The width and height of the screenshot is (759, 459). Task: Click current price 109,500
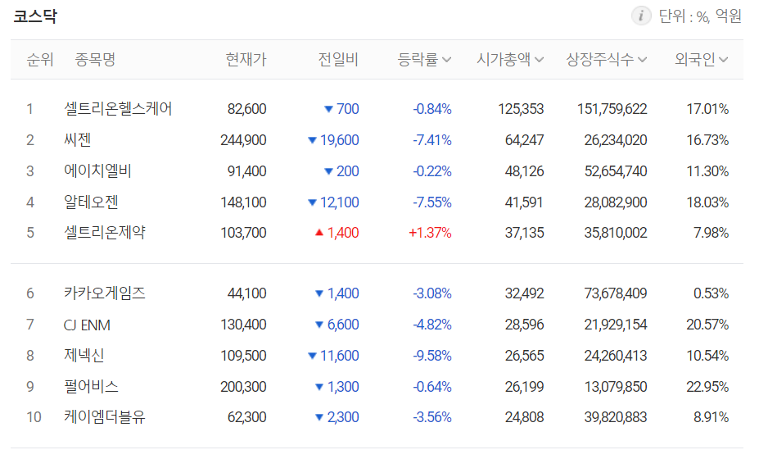click(243, 356)
